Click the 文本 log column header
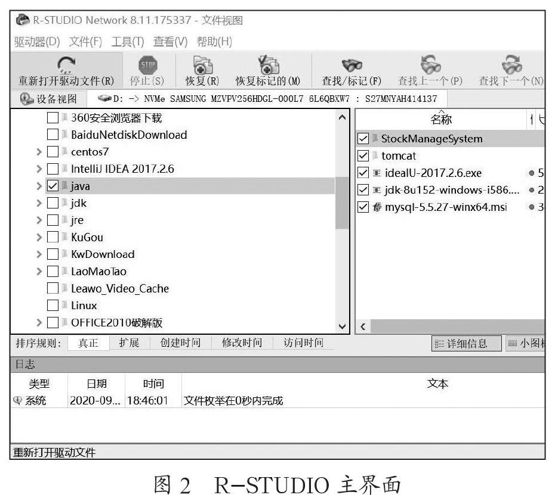This screenshot has height=495, width=558. pyautogui.click(x=437, y=384)
